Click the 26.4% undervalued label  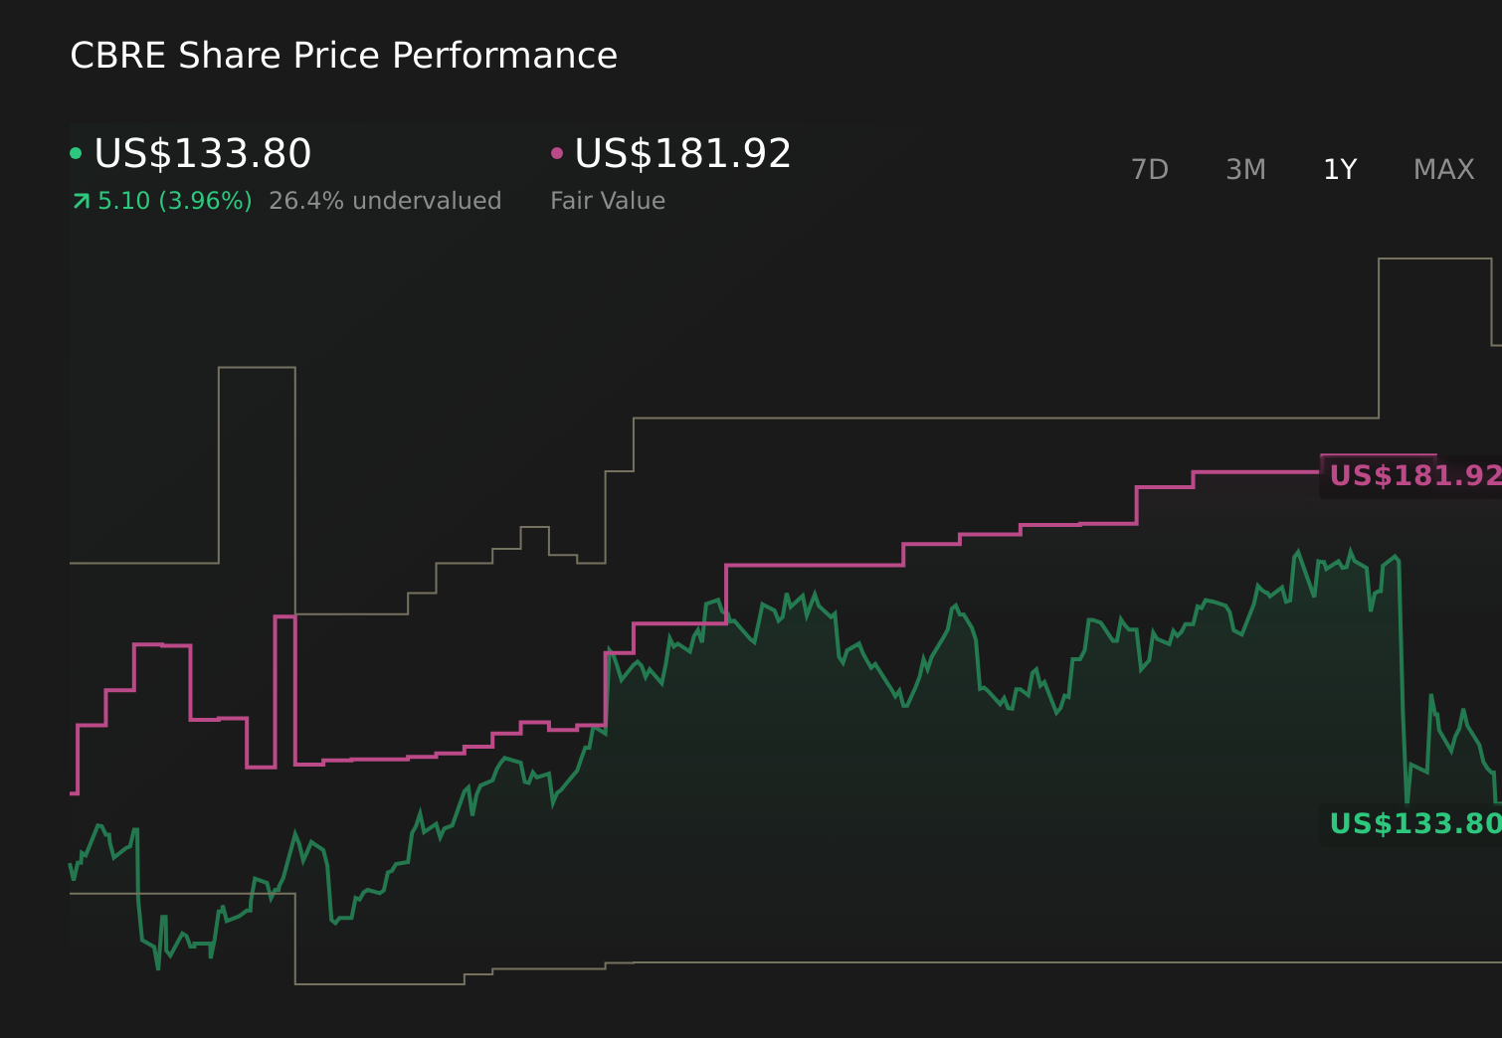tap(385, 201)
